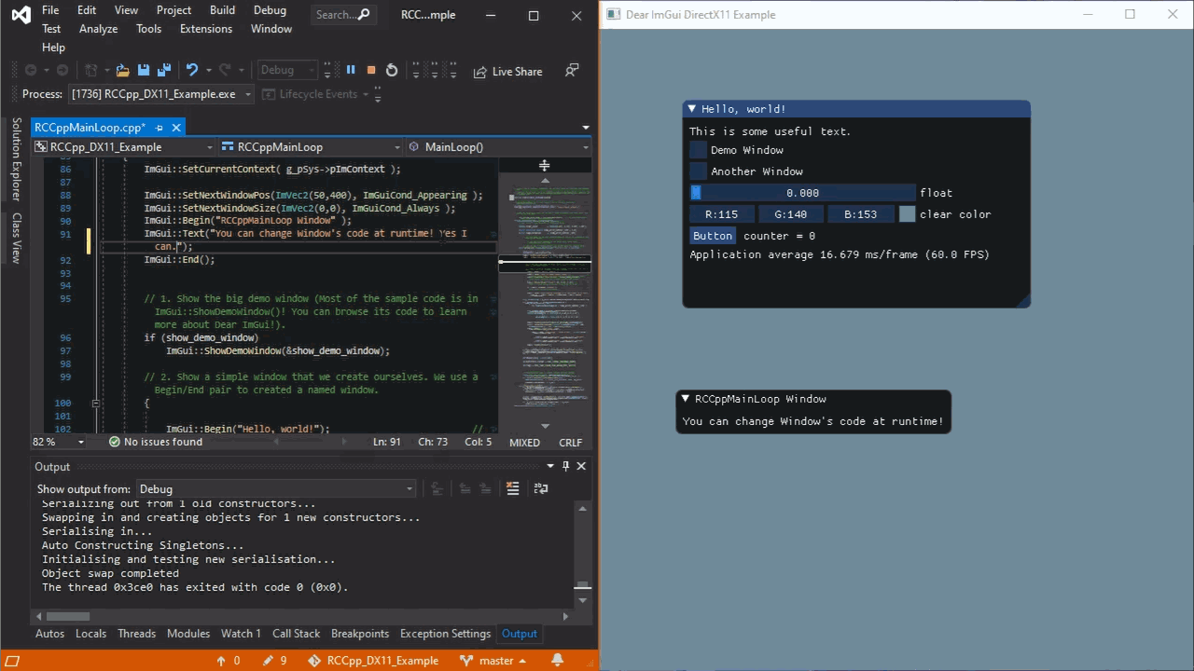
Task: Click the status bar rectangle icon
Action: pyautogui.click(x=12, y=661)
